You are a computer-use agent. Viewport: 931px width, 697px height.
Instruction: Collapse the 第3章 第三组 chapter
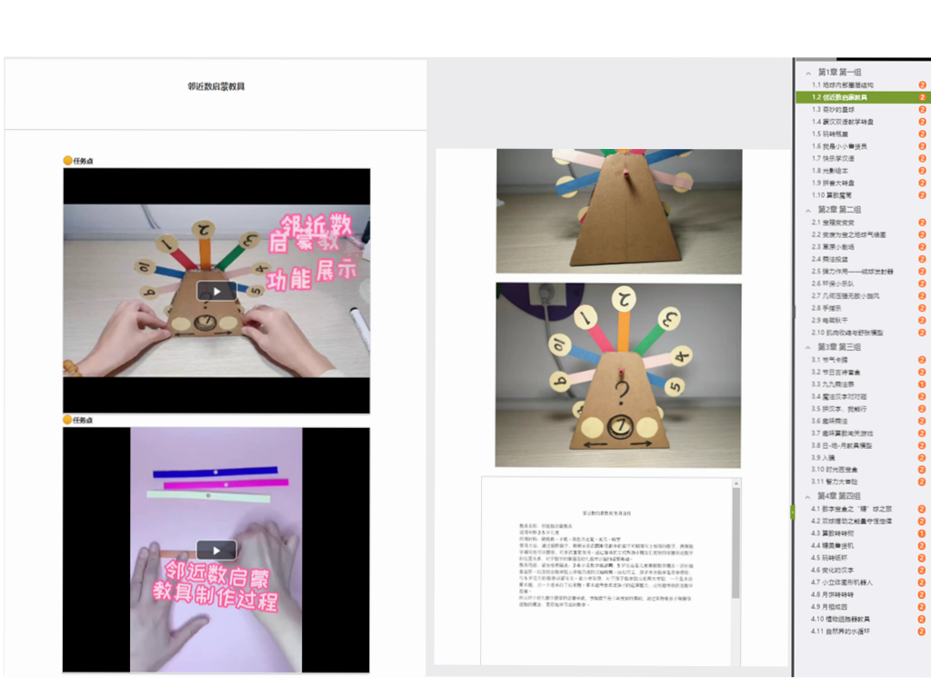pyautogui.click(x=807, y=347)
